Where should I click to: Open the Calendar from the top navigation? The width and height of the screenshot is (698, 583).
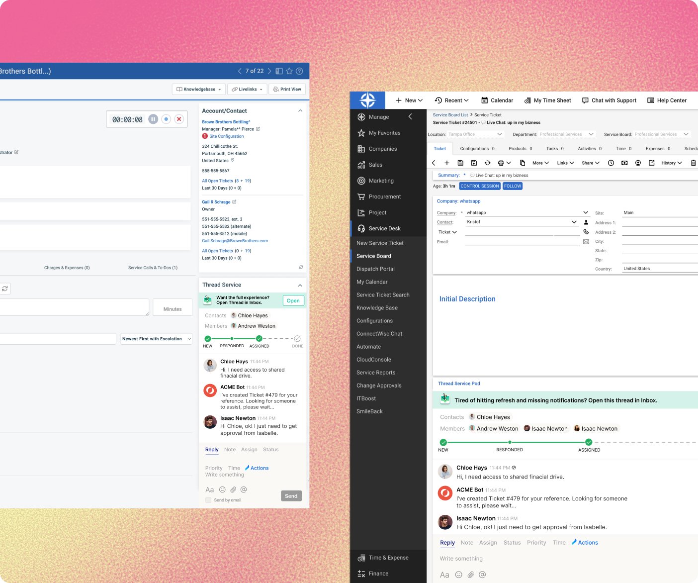pos(497,100)
